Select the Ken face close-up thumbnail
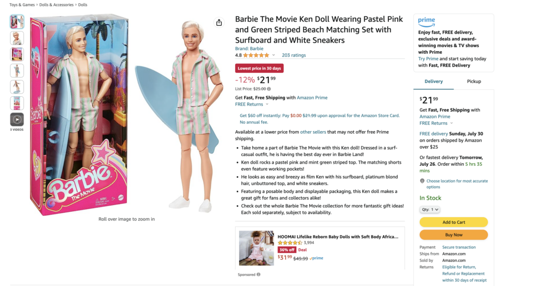Image resolution: width=536 pixels, height=286 pixels. [x=17, y=38]
